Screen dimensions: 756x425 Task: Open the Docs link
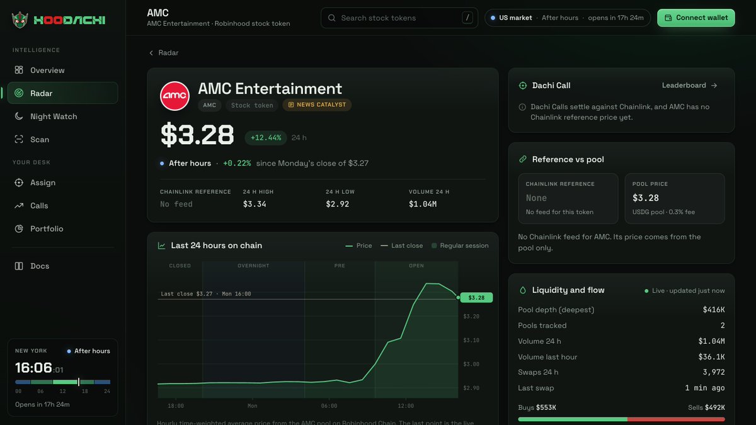[62, 266]
